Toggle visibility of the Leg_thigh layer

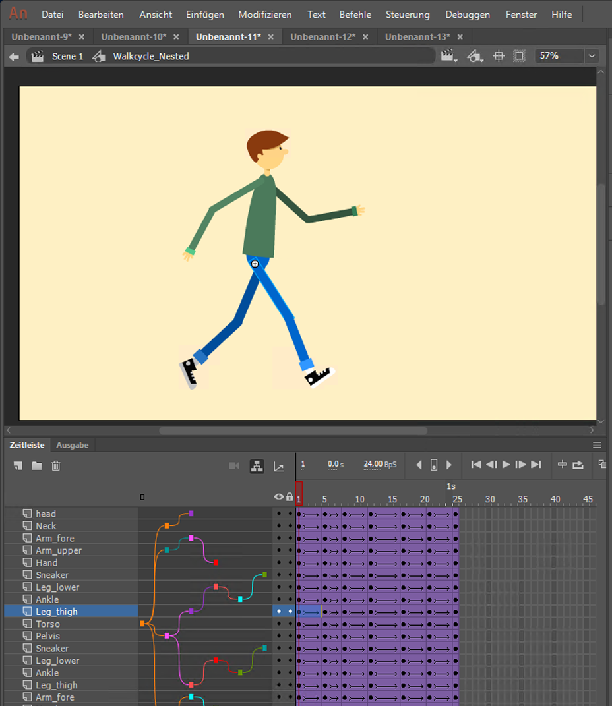(279, 612)
